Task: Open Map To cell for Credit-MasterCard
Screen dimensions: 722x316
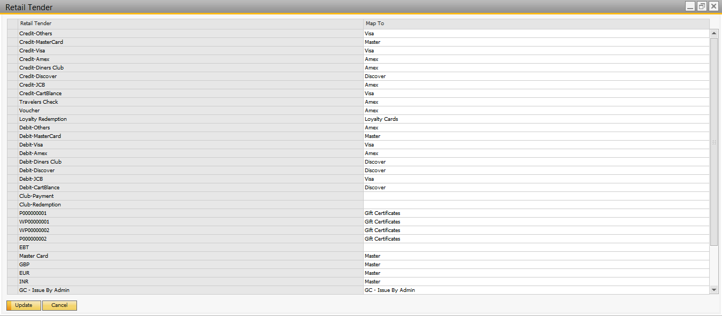Action: 536,42
